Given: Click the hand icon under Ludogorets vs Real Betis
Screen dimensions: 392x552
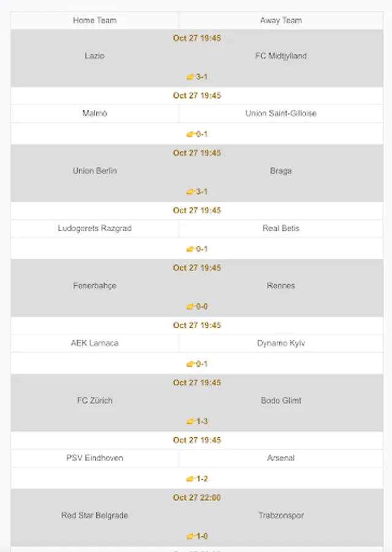Looking at the screenshot, I should click(190, 249).
